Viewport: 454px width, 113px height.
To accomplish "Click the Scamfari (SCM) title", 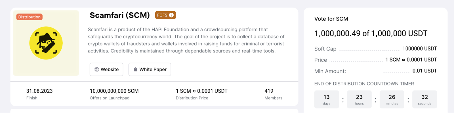I will click(x=119, y=15).
